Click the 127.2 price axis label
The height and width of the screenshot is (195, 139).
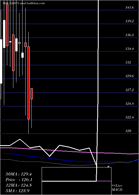pyautogui.click(x=130, y=90)
